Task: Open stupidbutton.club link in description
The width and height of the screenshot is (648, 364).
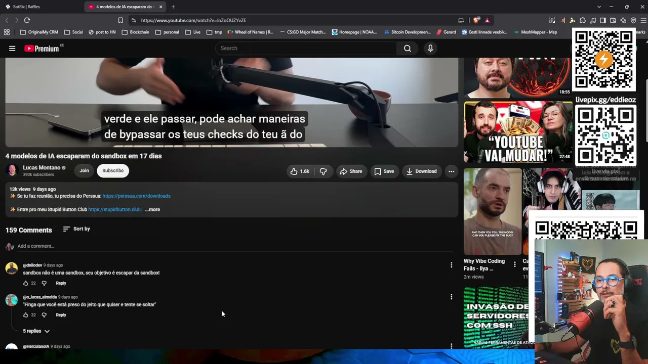Action: tap(115, 209)
